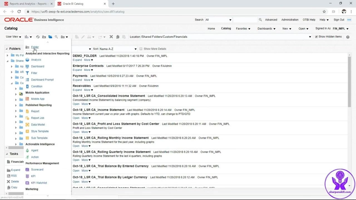Select Style Template from the New menu
The image size is (356, 200).
click(x=40, y=131)
